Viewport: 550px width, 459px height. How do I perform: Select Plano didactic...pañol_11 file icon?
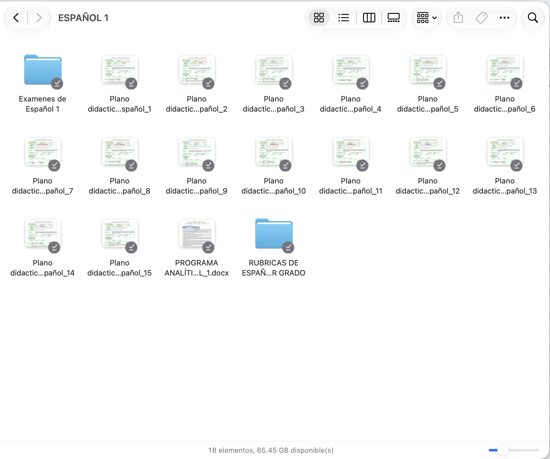tap(351, 152)
